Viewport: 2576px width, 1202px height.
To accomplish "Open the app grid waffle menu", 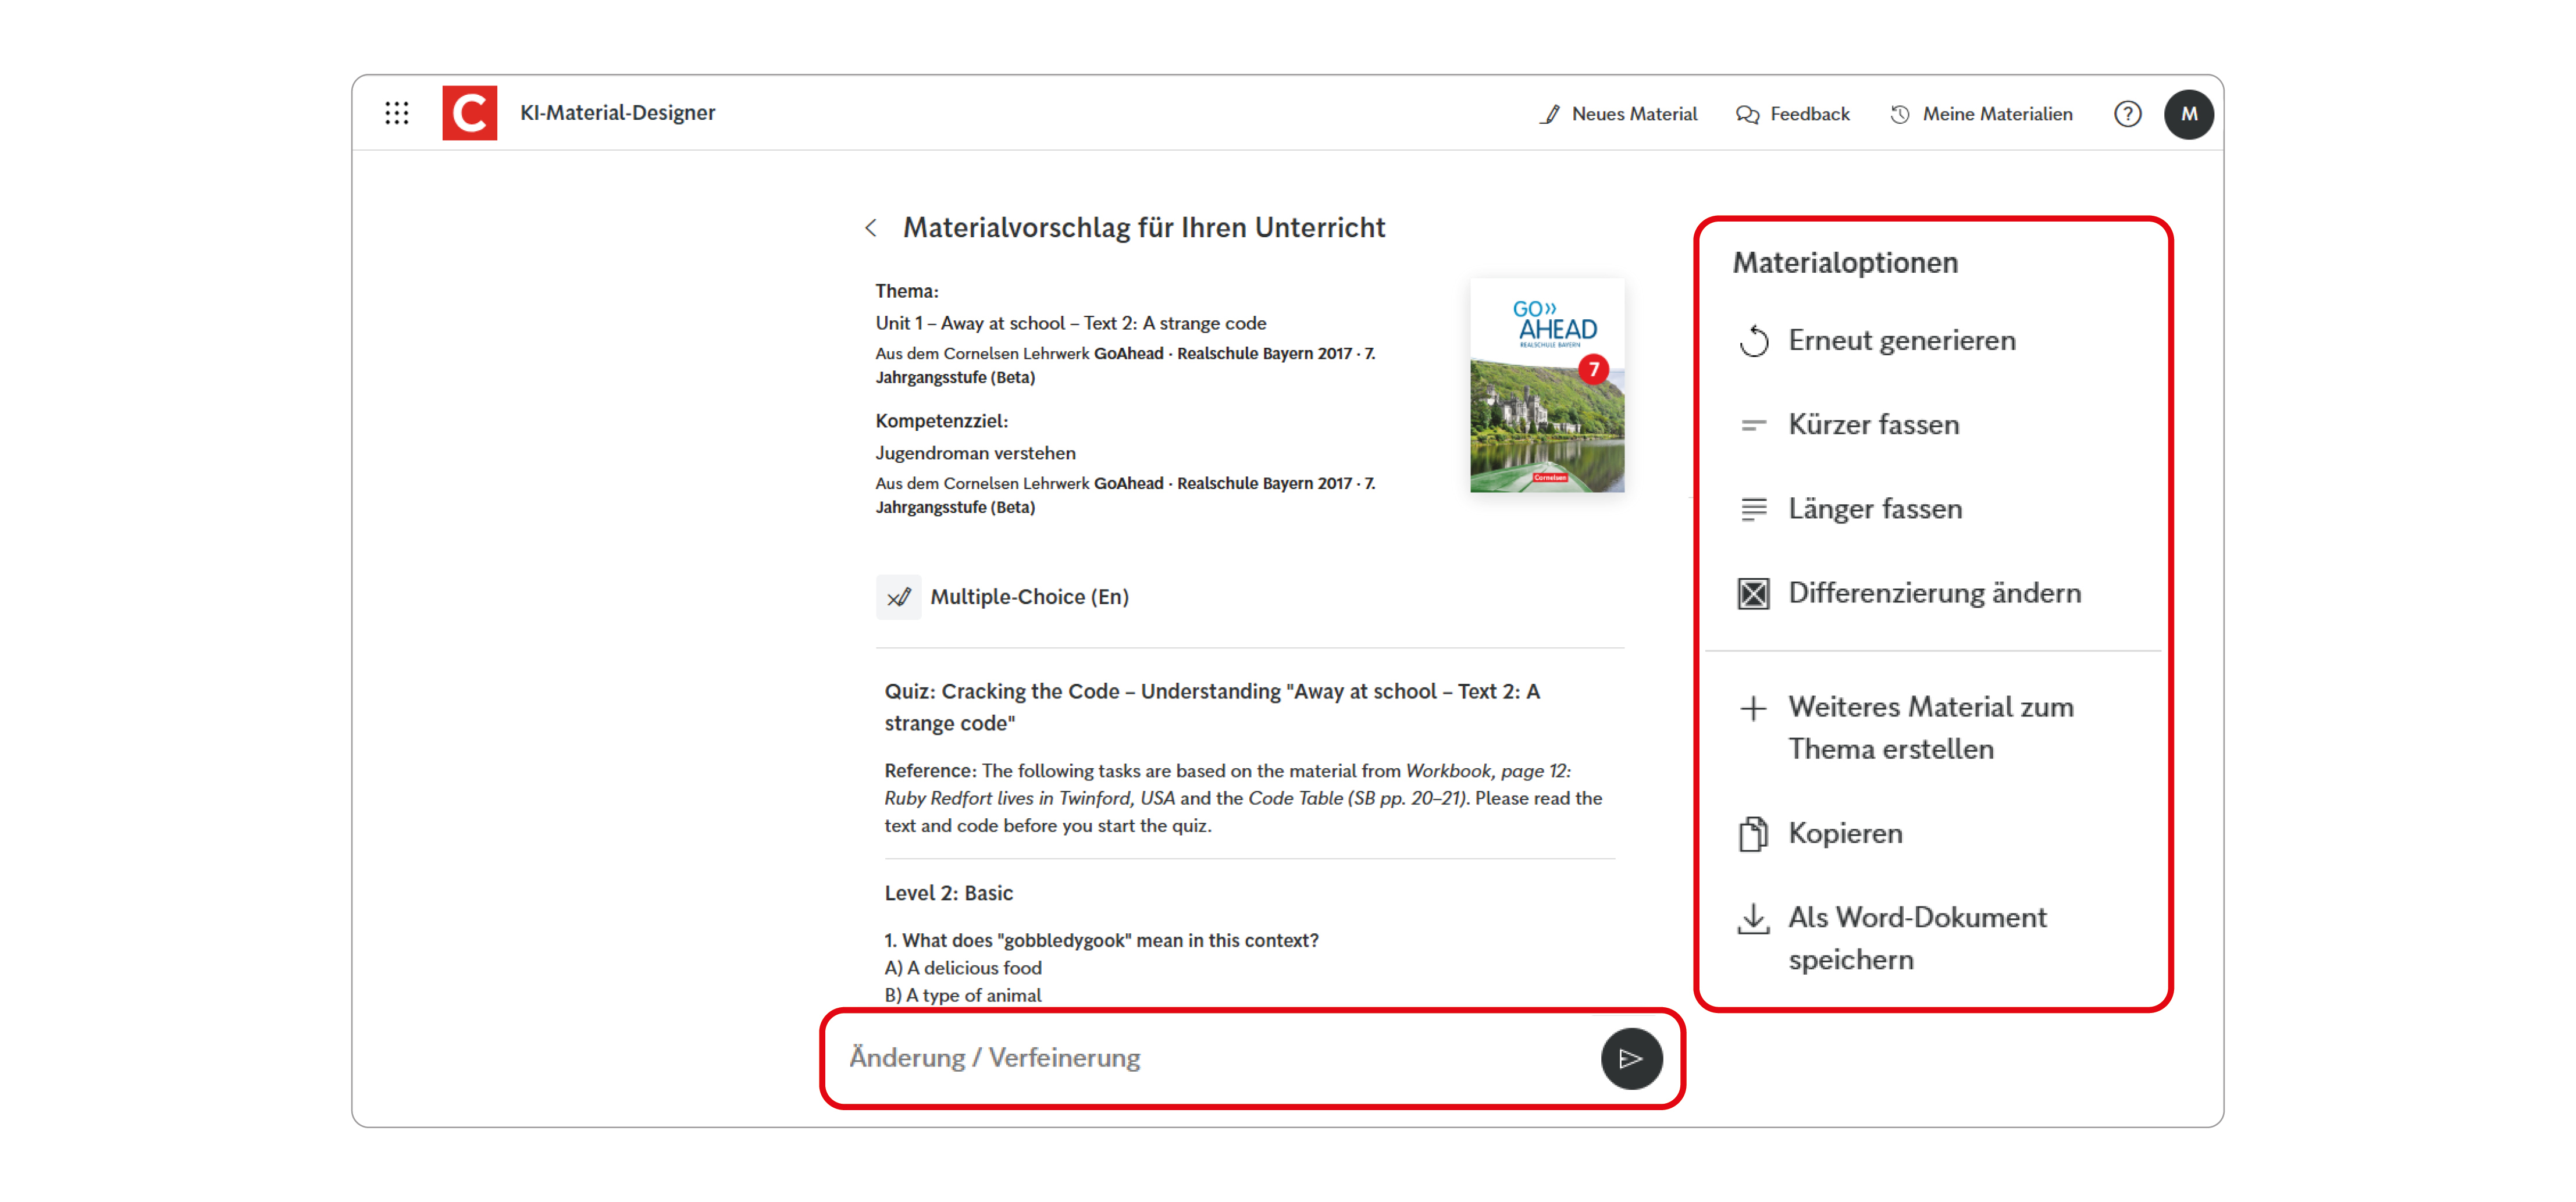I will tap(398, 113).
